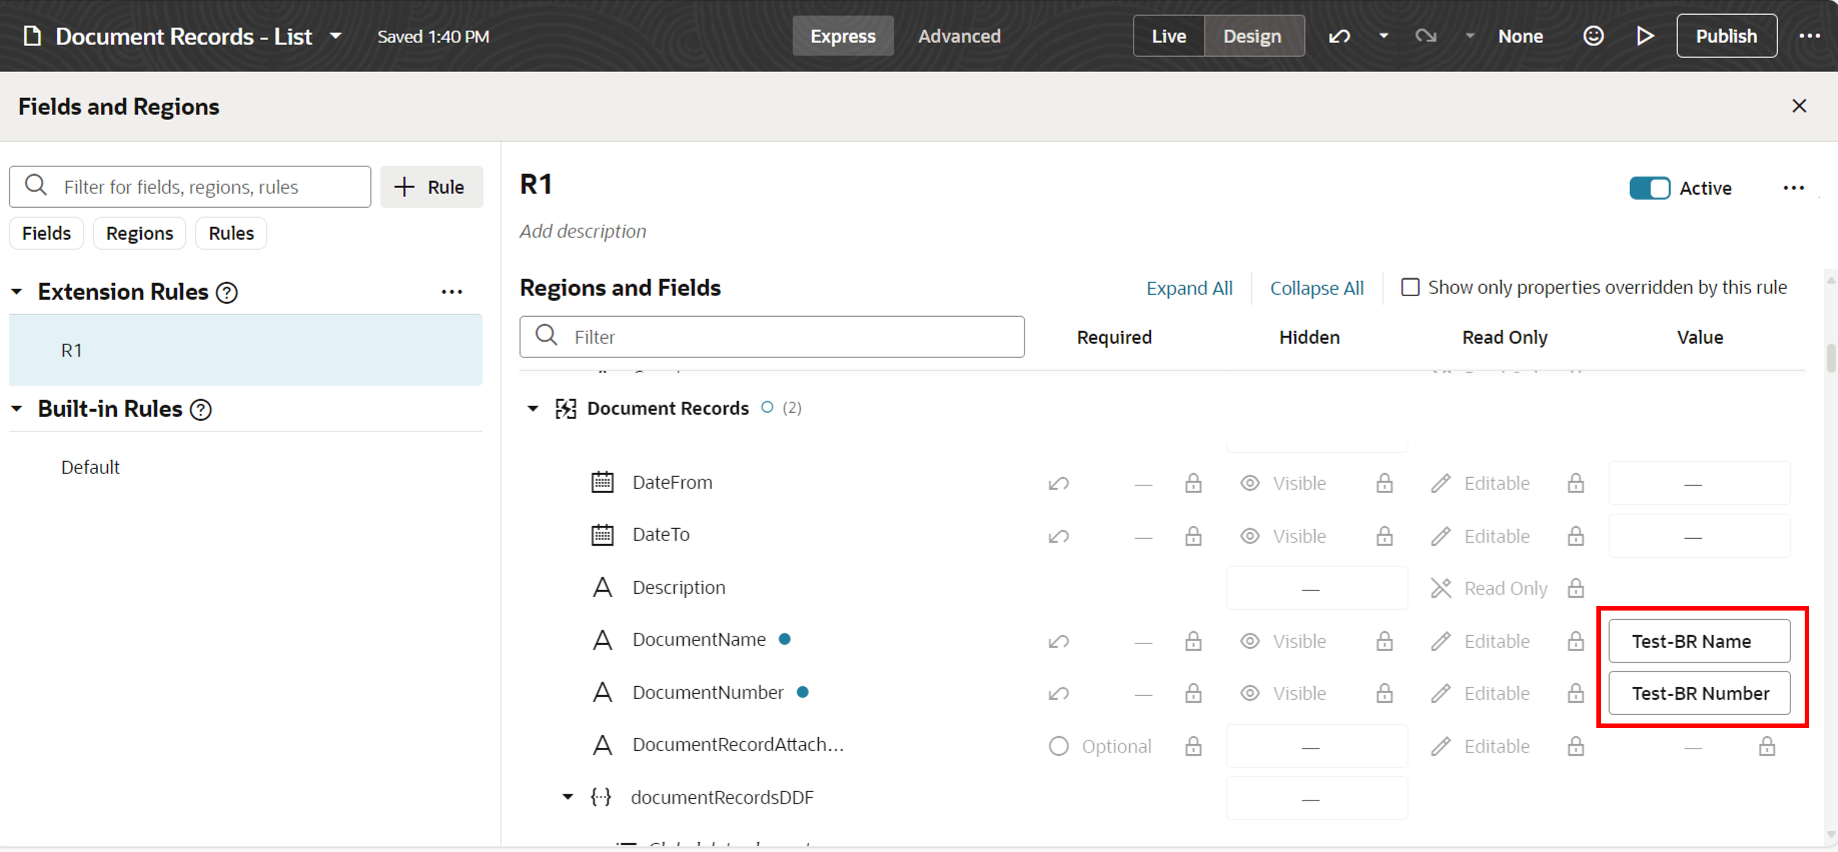Collapse the Built-in Rules section

[17, 409]
